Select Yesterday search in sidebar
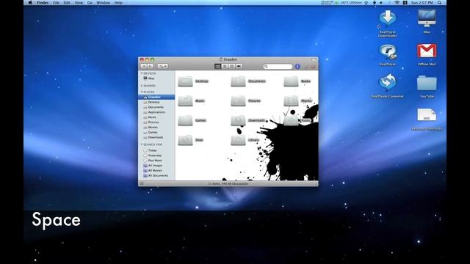The height and width of the screenshot is (264, 470). (x=156, y=155)
